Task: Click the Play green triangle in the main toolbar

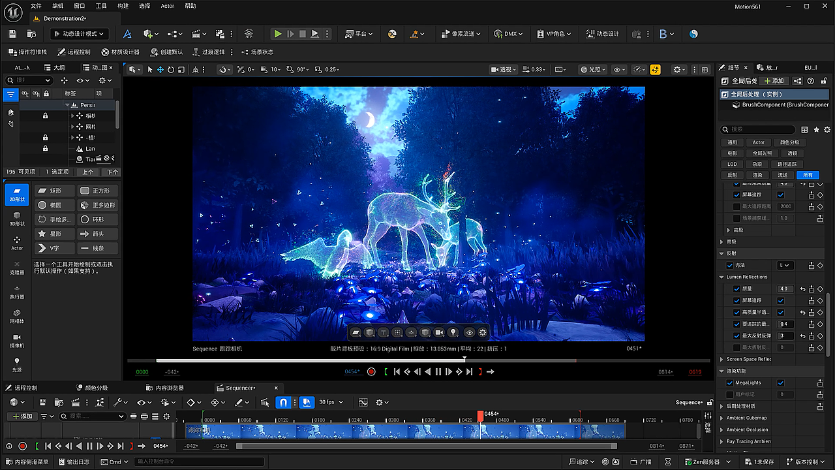Action: pyautogui.click(x=278, y=34)
